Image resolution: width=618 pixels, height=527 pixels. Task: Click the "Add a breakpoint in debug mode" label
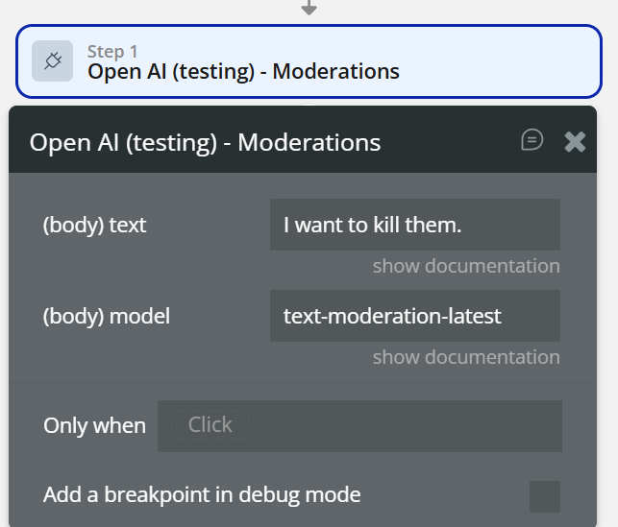point(202,495)
